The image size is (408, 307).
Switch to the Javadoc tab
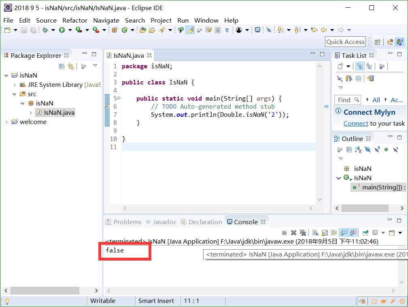[x=161, y=222]
